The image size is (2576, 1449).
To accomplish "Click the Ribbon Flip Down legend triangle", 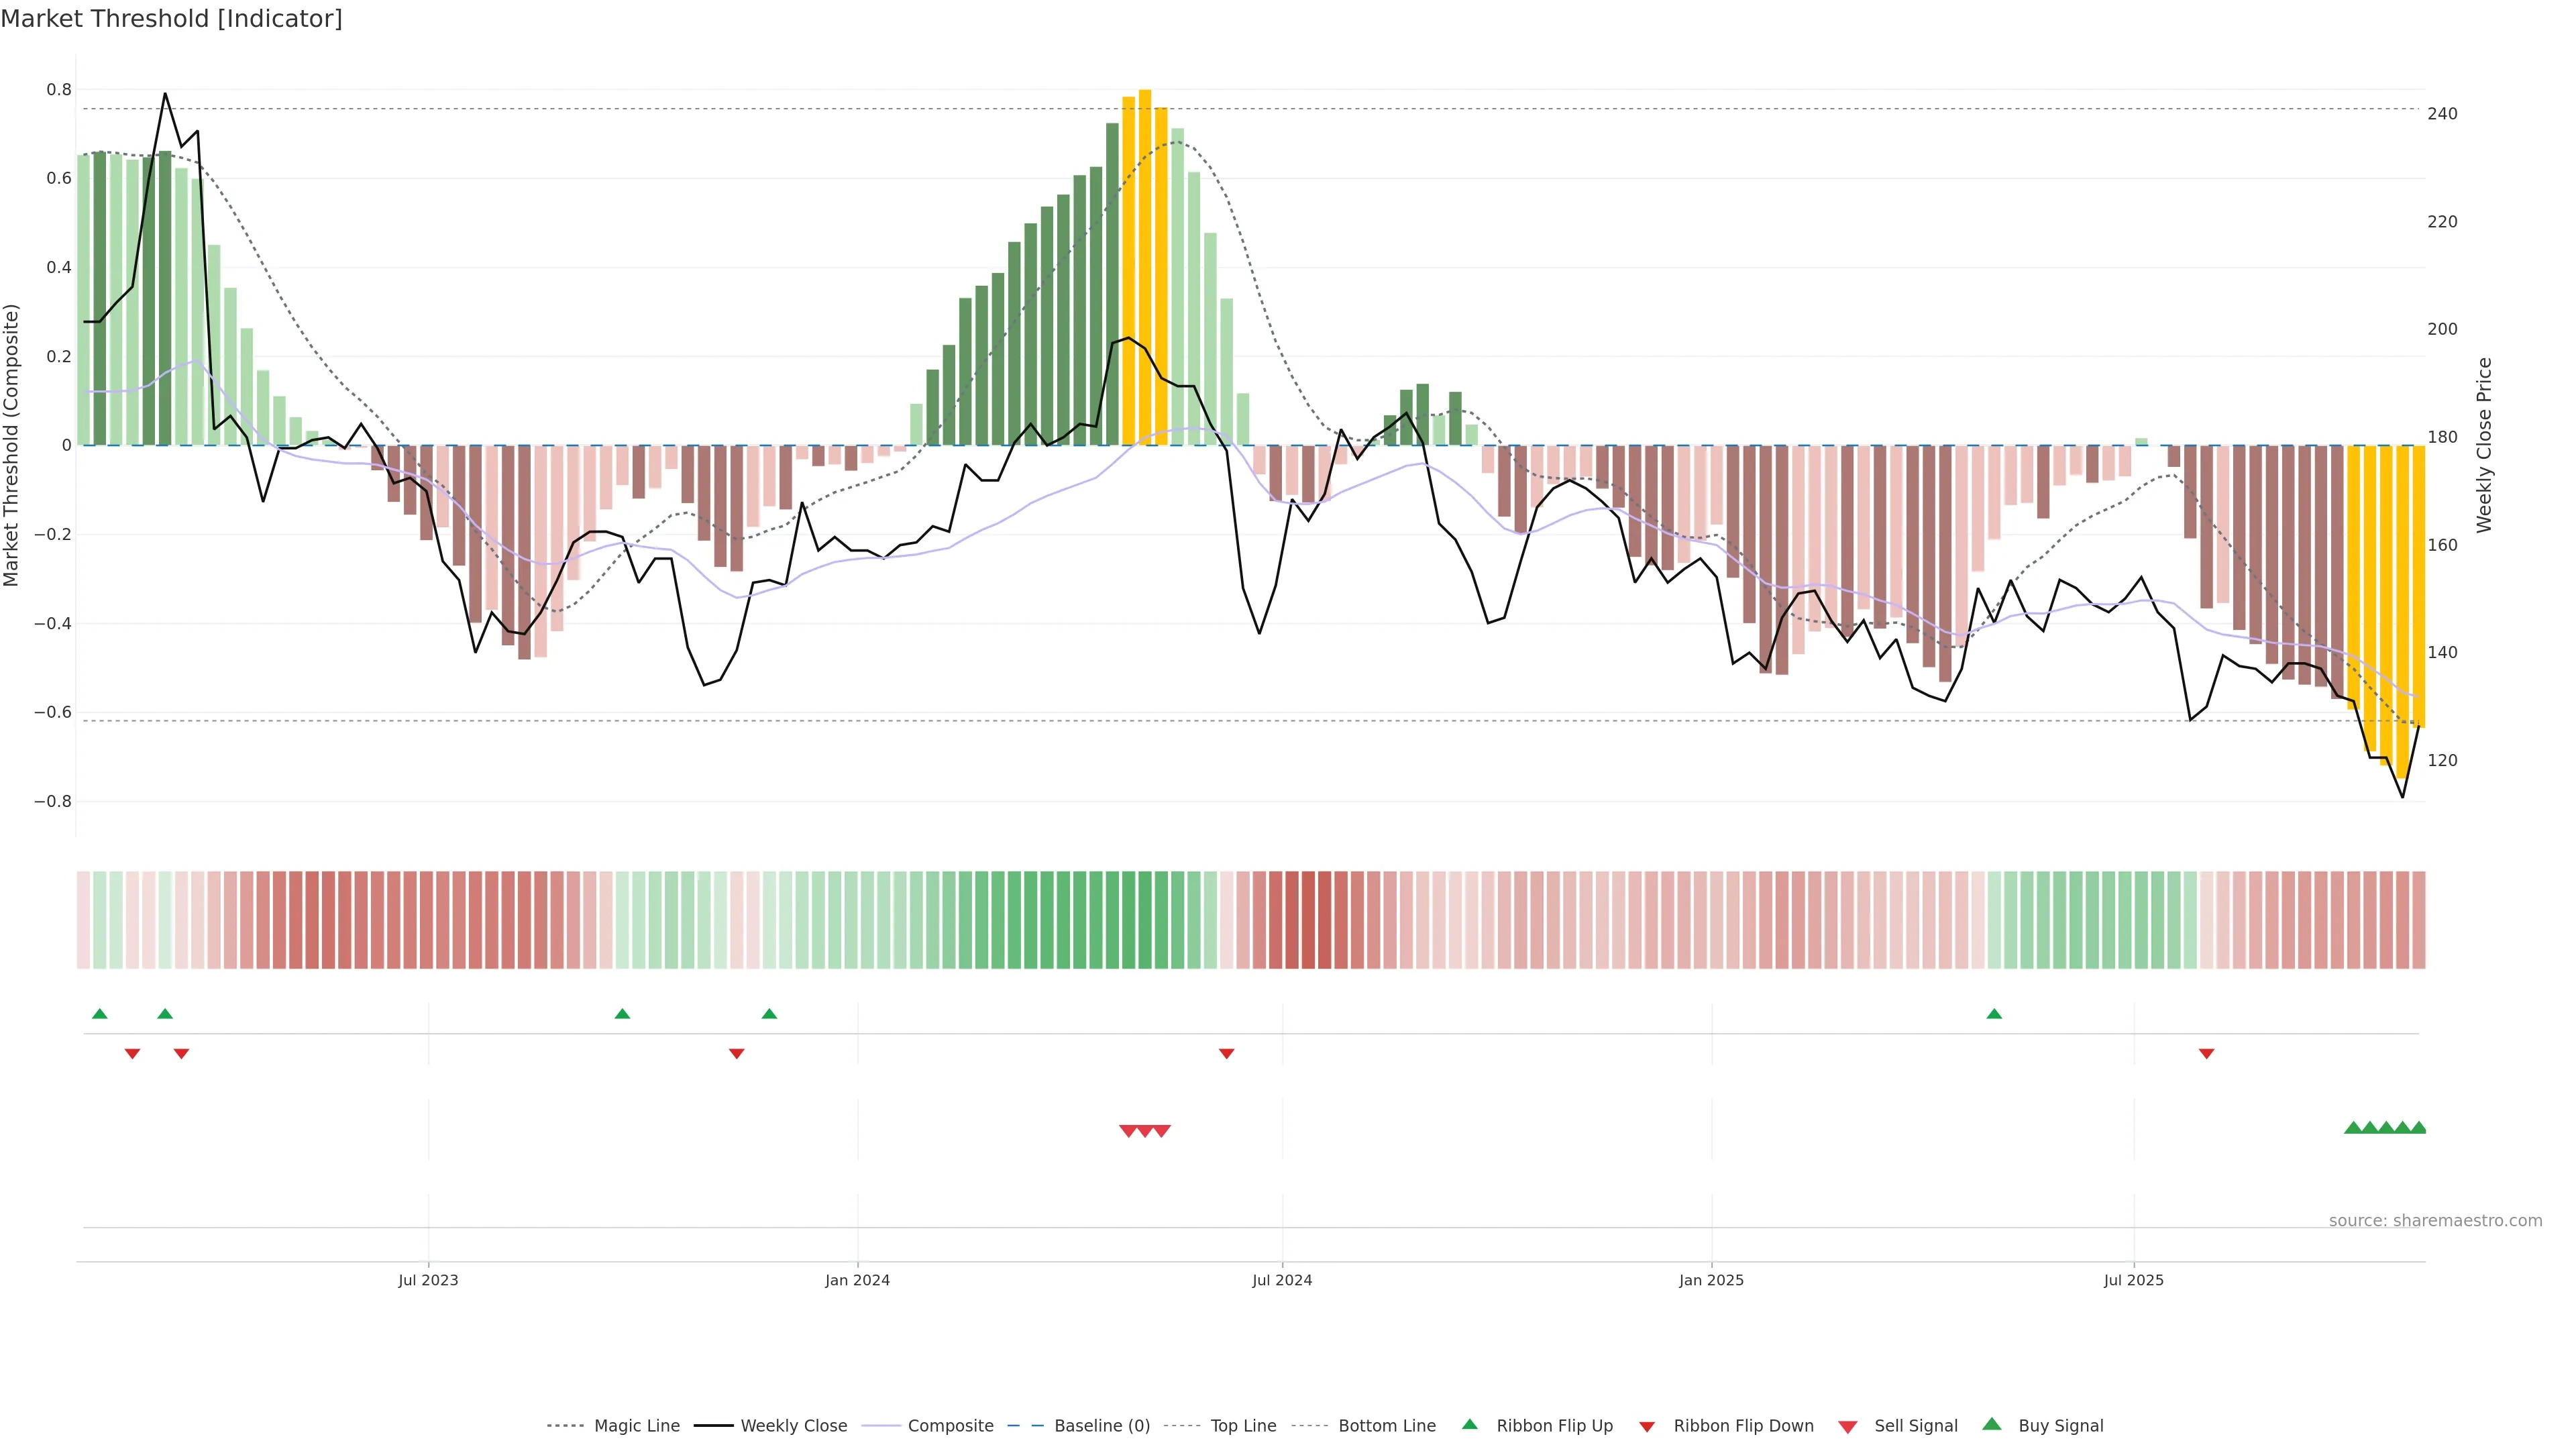I will tap(1647, 1427).
